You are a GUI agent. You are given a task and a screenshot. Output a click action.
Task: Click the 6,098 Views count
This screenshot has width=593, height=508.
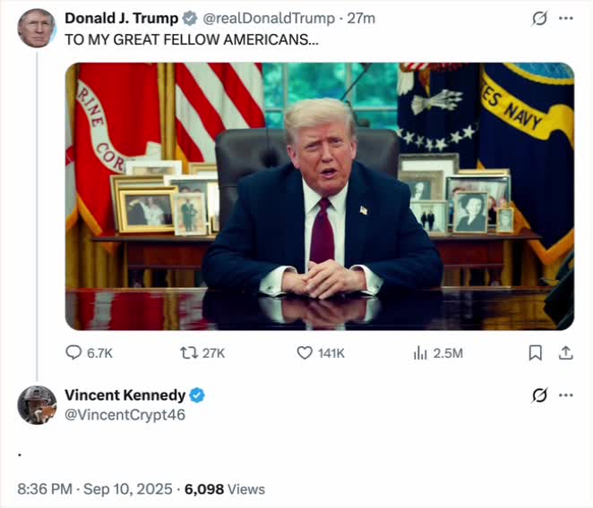[225, 489]
